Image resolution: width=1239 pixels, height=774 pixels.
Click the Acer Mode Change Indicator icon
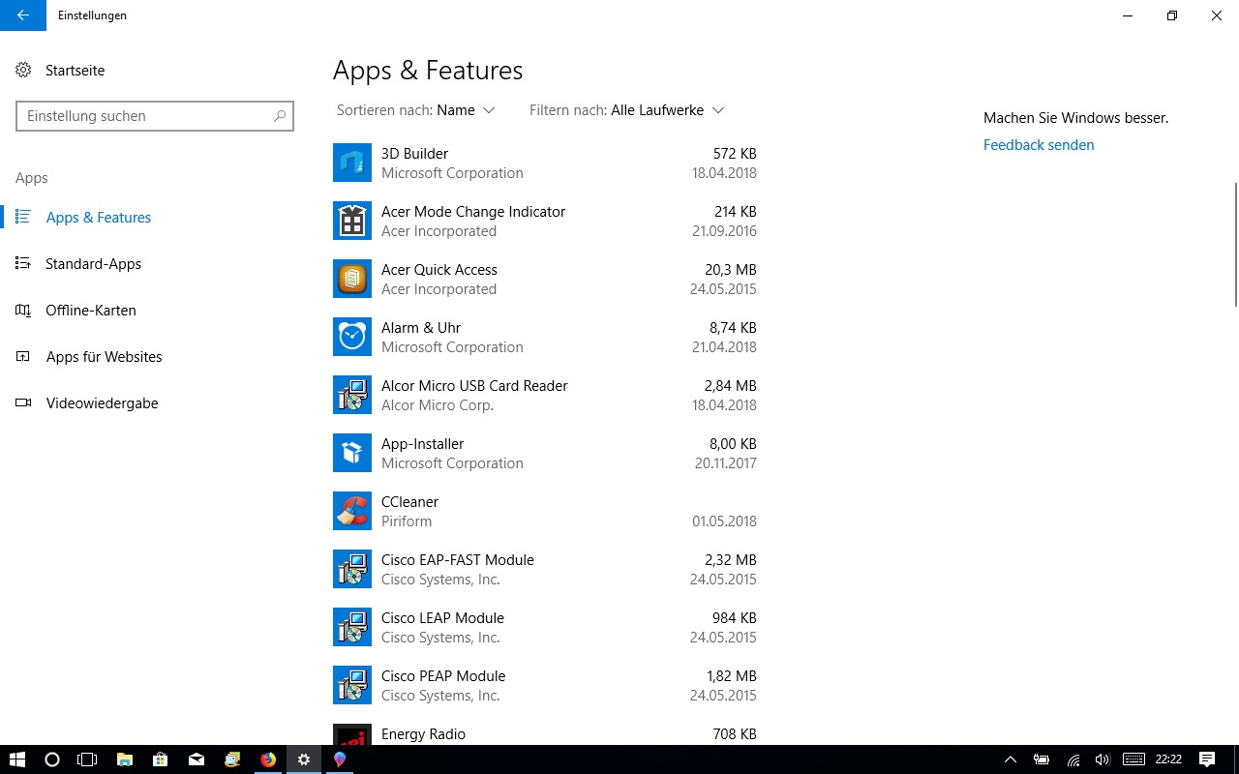(352, 221)
